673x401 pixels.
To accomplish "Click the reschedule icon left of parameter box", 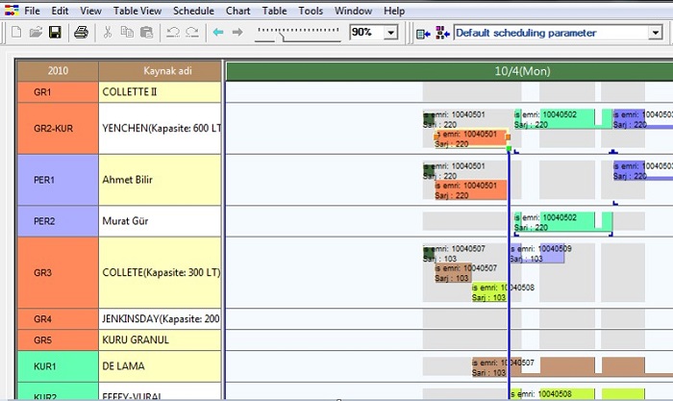I will tap(423, 33).
